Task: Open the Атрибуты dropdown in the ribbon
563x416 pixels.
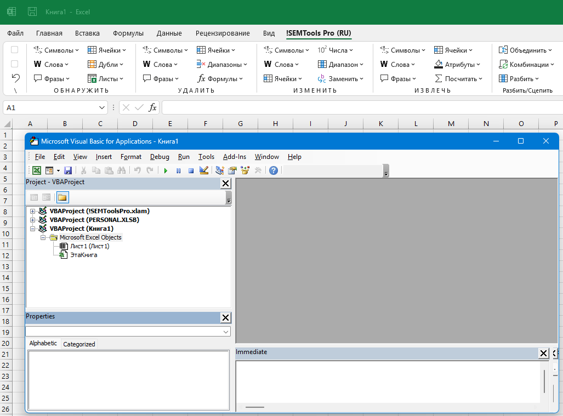Action: (x=457, y=65)
